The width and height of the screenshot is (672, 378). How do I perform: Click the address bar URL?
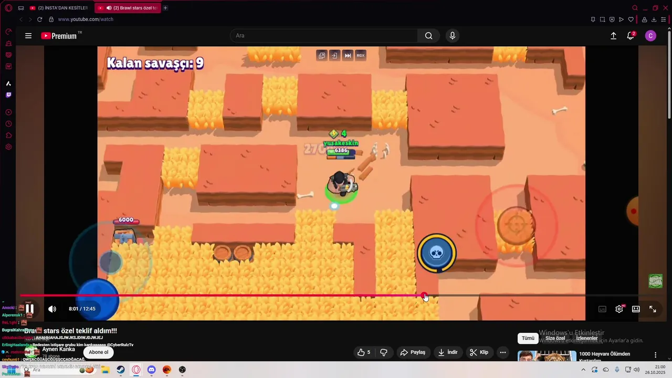point(86,19)
